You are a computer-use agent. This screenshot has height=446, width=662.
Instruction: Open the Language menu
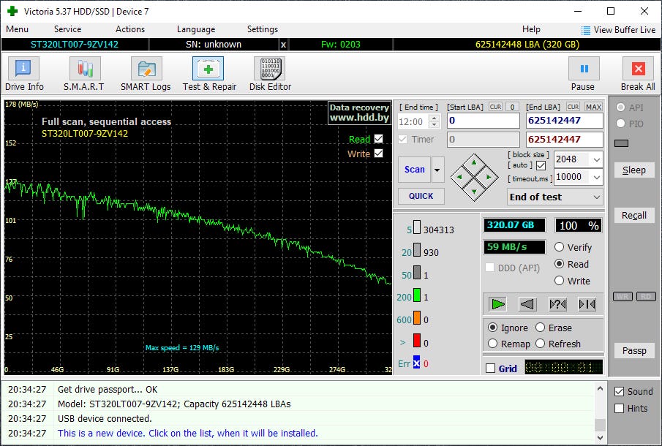(195, 29)
